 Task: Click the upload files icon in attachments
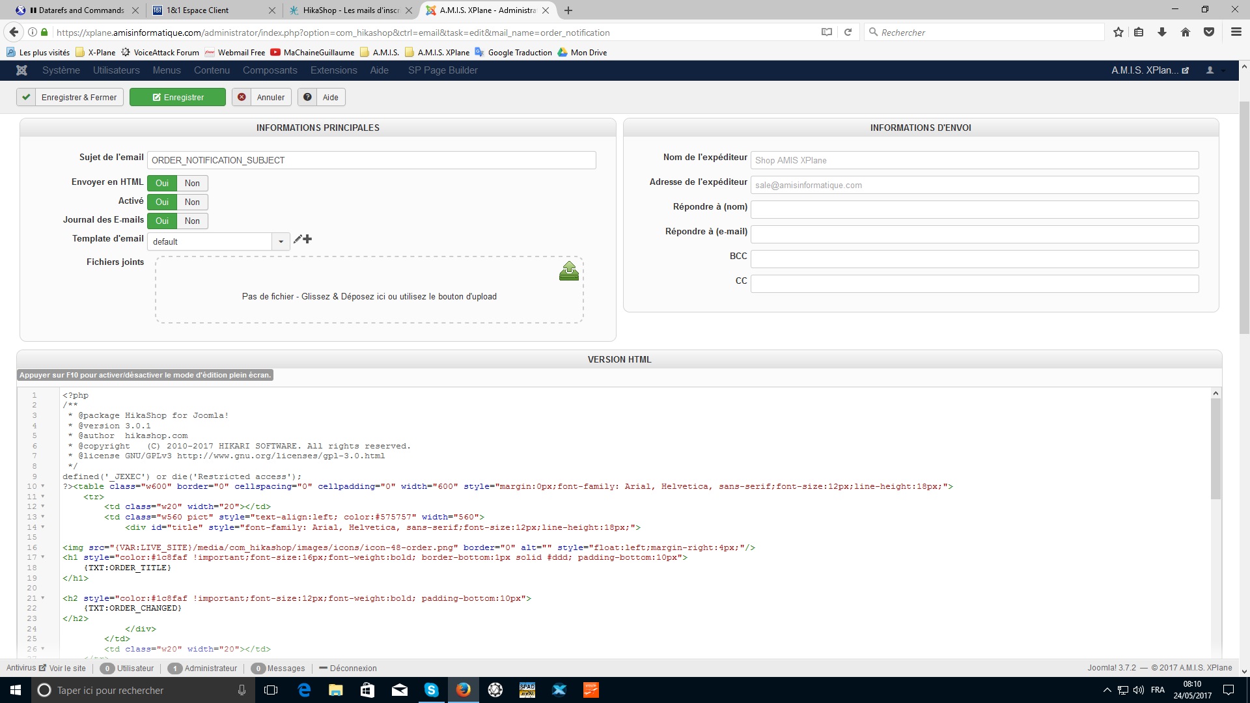[x=568, y=271]
